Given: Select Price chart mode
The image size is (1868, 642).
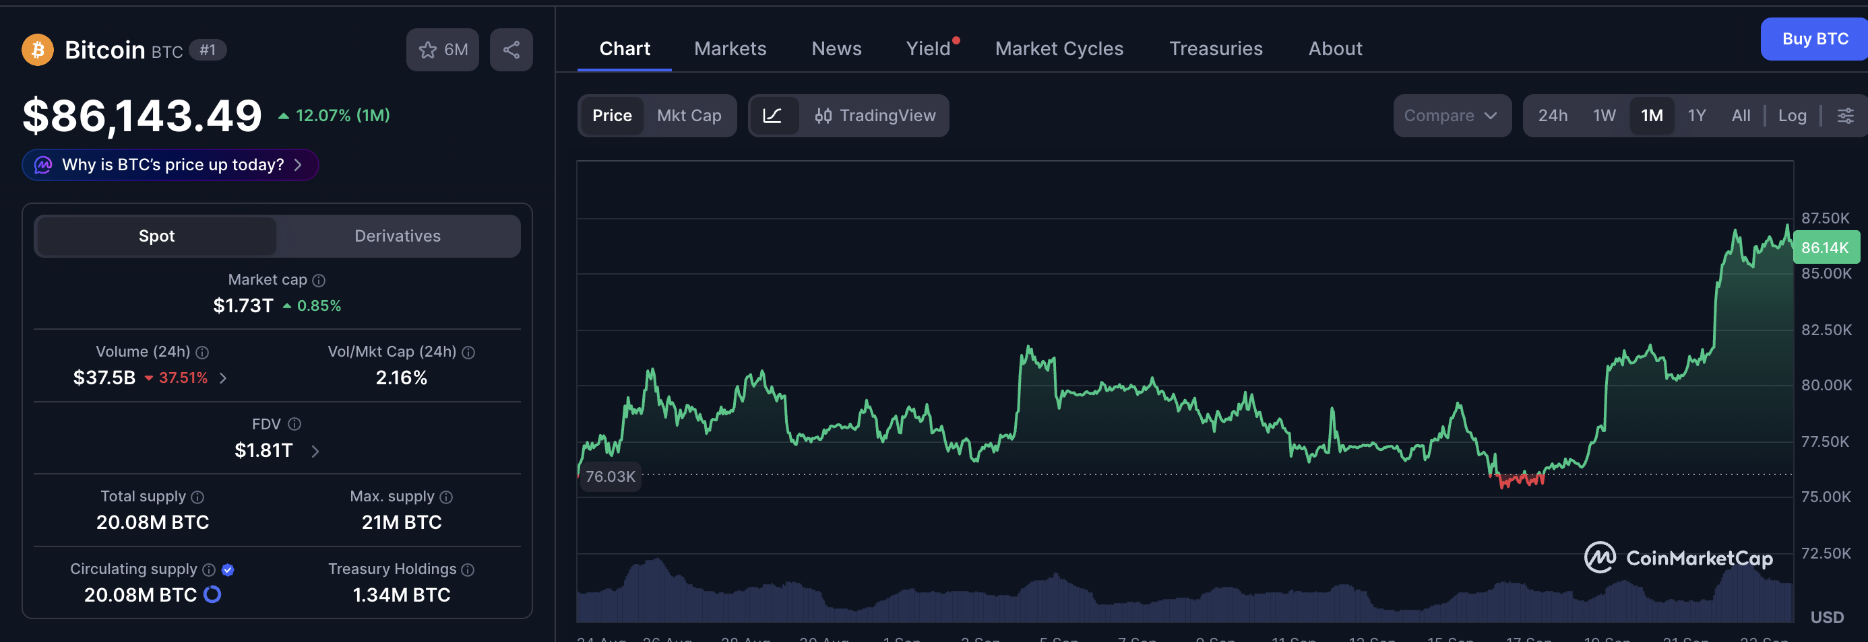Looking at the screenshot, I should [x=612, y=116].
